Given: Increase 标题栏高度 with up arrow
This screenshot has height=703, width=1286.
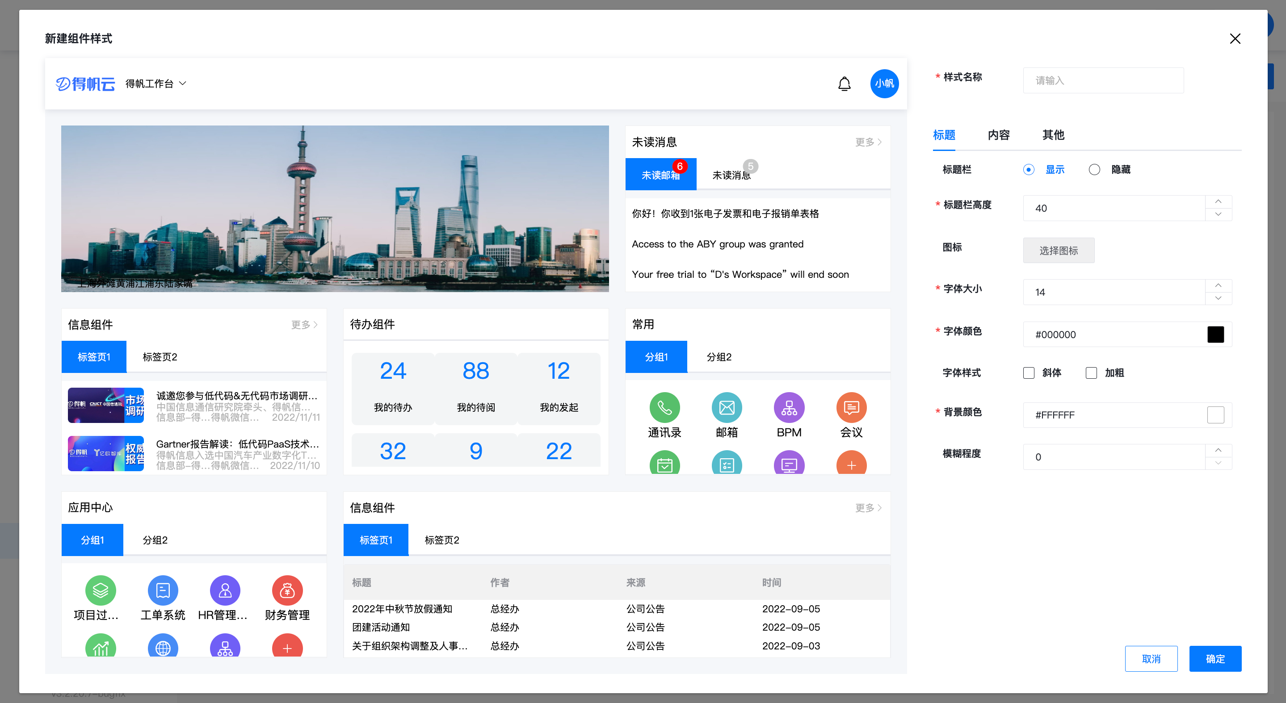Looking at the screenshot, I should point(1218,201).
